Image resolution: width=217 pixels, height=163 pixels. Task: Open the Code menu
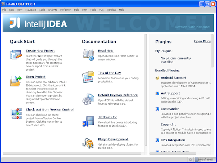coord(42,10)
